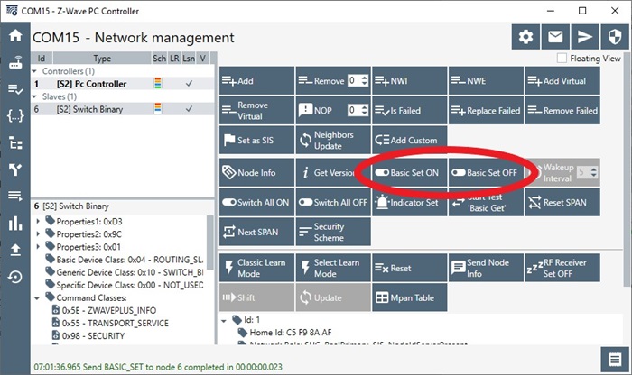
Task: Select the [S2] Switch Binary node row
Action: click(123, 109)
